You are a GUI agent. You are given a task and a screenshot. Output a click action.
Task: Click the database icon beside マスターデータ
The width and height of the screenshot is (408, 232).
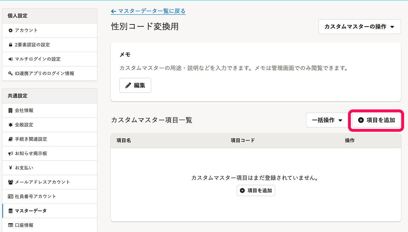tap(11, 211)
